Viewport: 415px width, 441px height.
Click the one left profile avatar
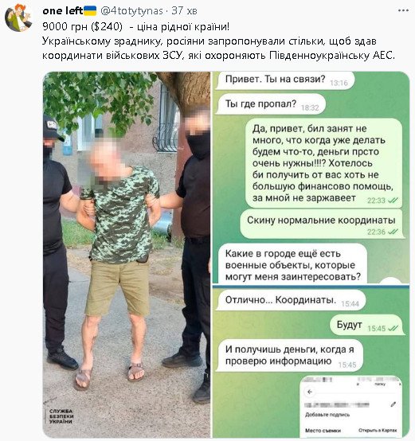click(x=18, y=18)
